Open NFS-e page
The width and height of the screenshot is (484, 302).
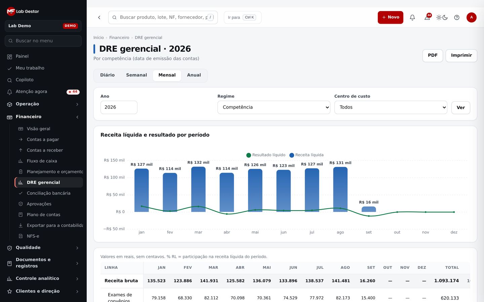[x=49, y=236]
